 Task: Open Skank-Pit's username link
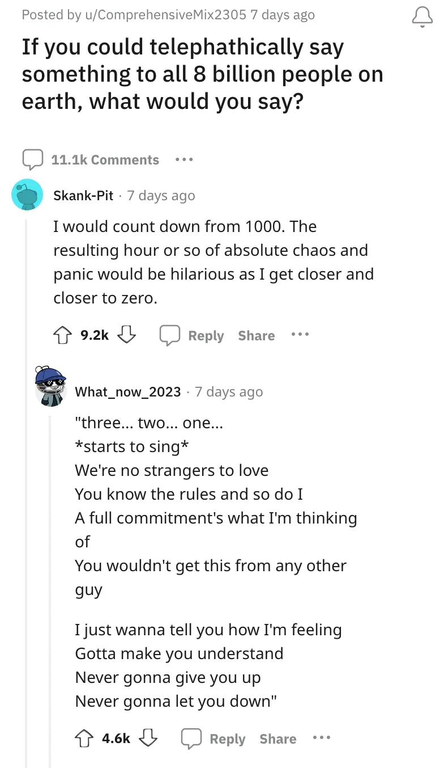tap(83, 195)
